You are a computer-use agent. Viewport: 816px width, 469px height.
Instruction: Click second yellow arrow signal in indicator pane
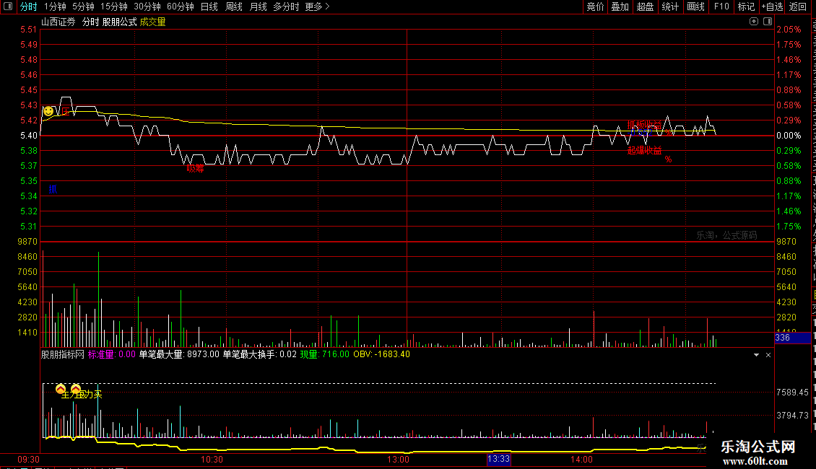point(76,388)
